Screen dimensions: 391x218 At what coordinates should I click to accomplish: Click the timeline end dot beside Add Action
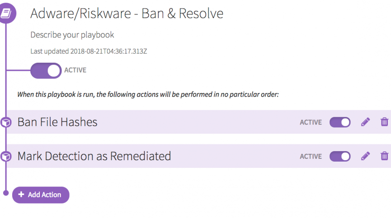(x=6, y=193)
